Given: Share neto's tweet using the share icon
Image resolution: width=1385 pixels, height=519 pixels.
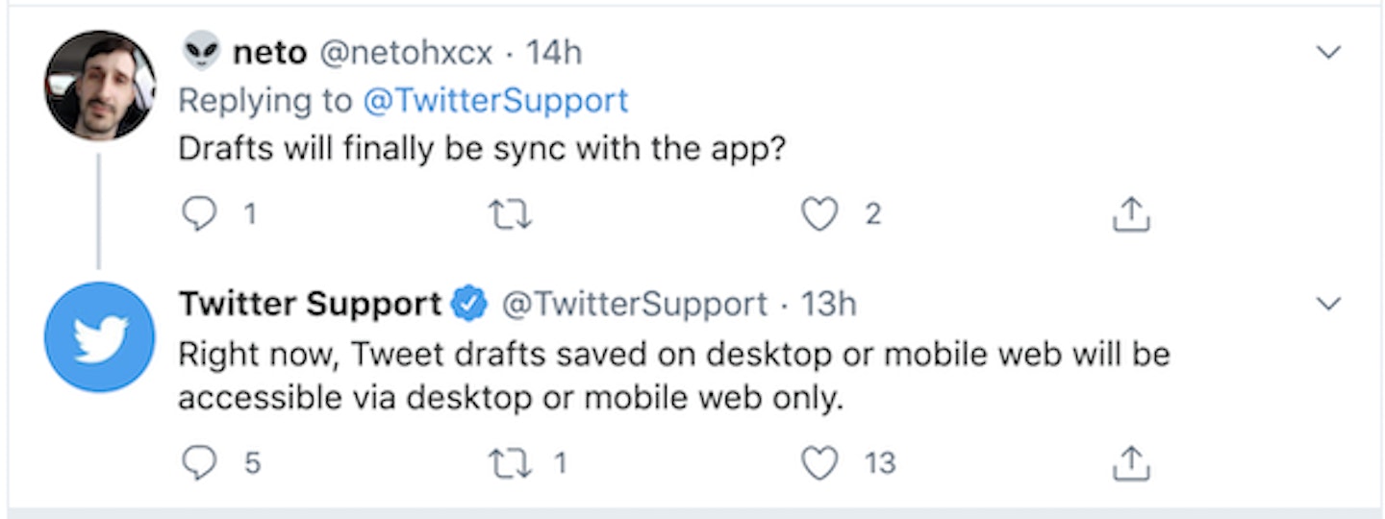Looking at the screenshot, I should point(1131,215).
